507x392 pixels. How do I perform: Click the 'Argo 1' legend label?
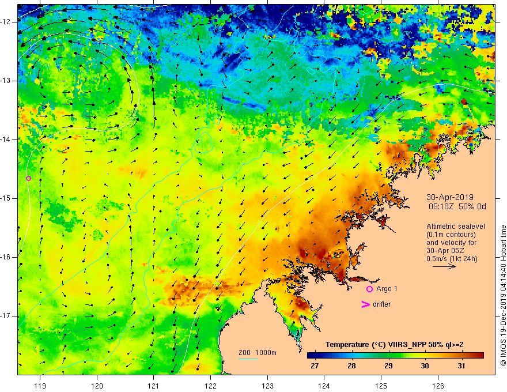coord(387,289)
